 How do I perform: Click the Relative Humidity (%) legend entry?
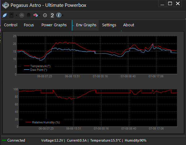point(43,122)
